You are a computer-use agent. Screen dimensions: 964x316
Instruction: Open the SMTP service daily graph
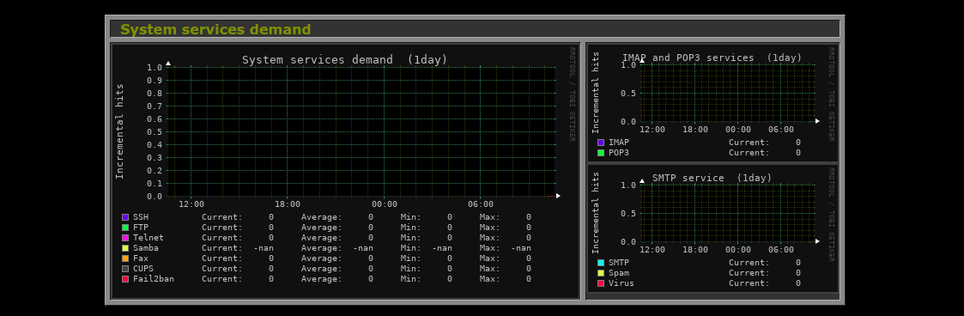click(x=712, y=228)
